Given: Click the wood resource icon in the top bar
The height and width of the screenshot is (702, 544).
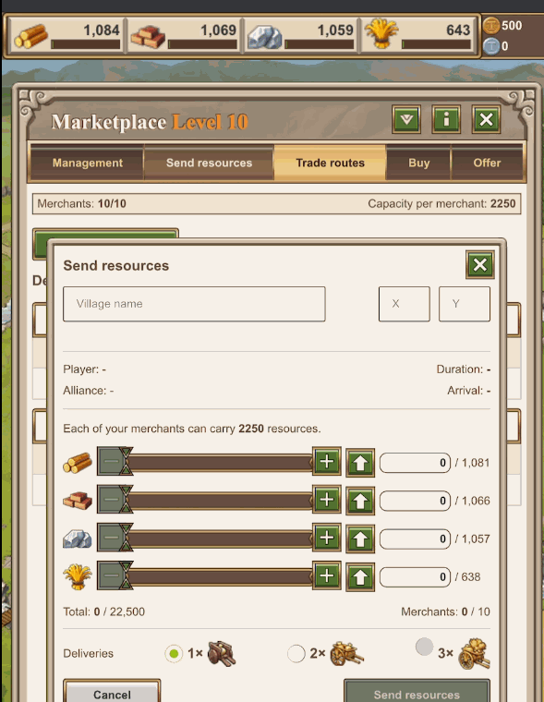Looking at the screenshot, I should [x=30, y=36].
